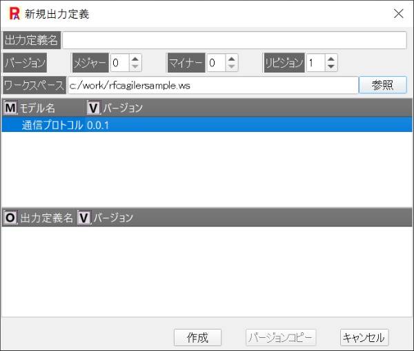Image resolution: width=414 pixels, height=351 pixels.
Task: Click the RA application icon in title bar
Action: point(14,14)
